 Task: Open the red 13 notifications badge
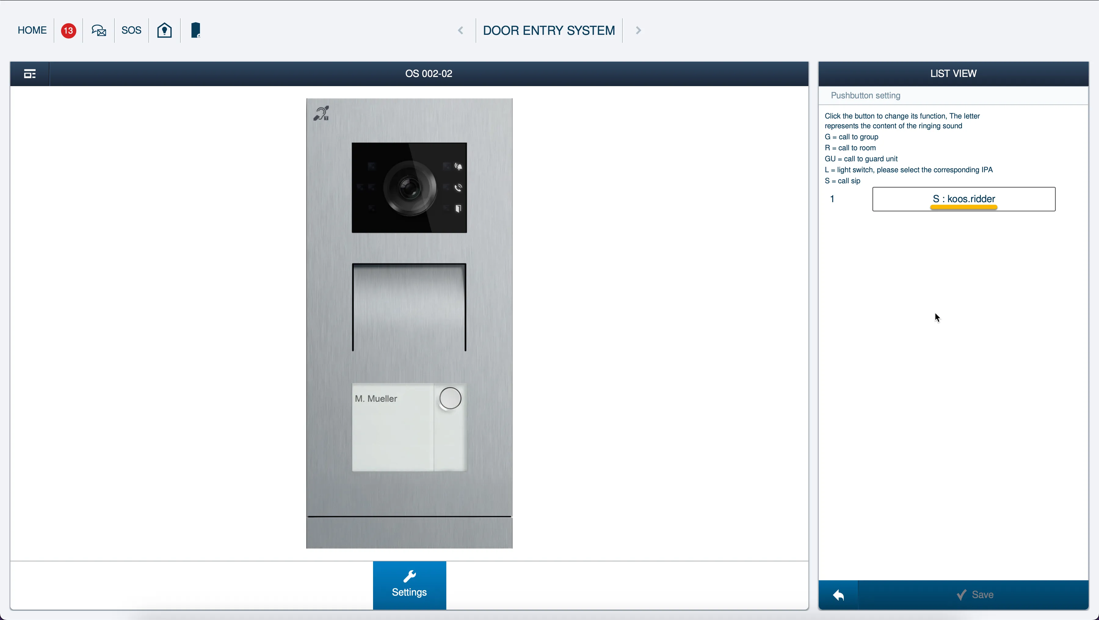point(68,31)
